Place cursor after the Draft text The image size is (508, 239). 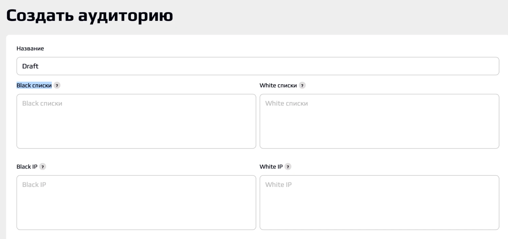tap(258, 66)
